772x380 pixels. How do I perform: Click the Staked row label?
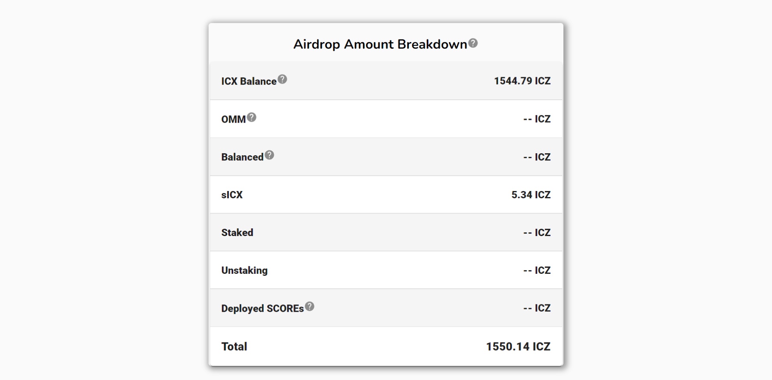click(x=237, y=233)
